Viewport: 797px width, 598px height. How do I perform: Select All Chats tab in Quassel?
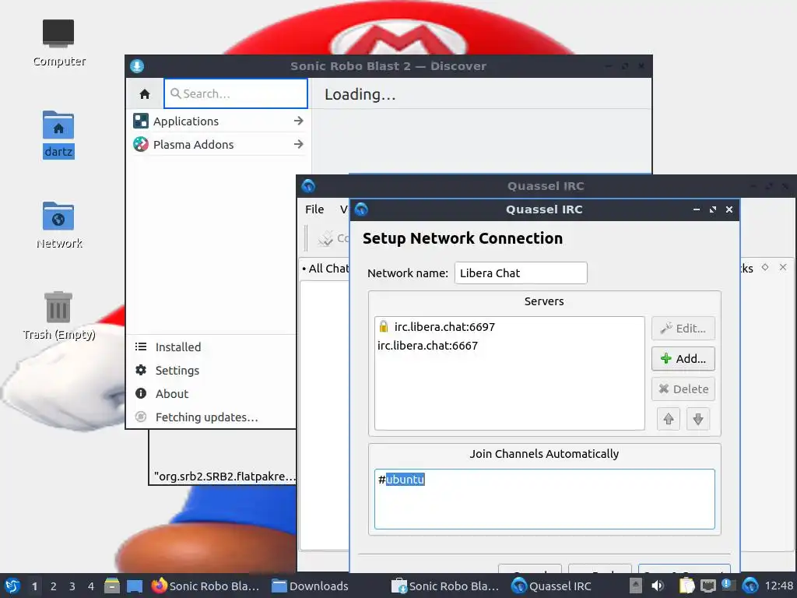[x=325, y=269]
